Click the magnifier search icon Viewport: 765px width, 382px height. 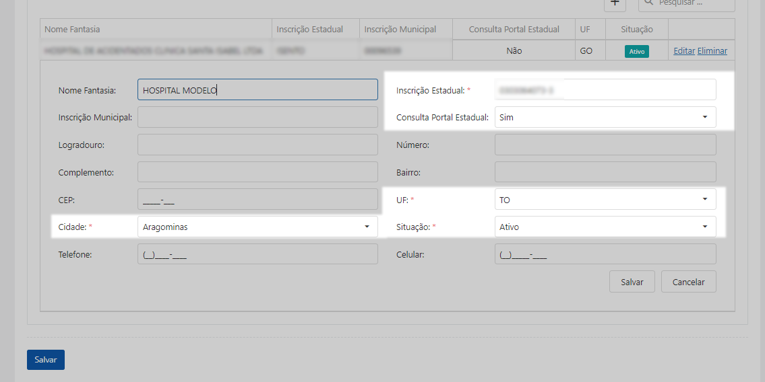tap(648, 3)
